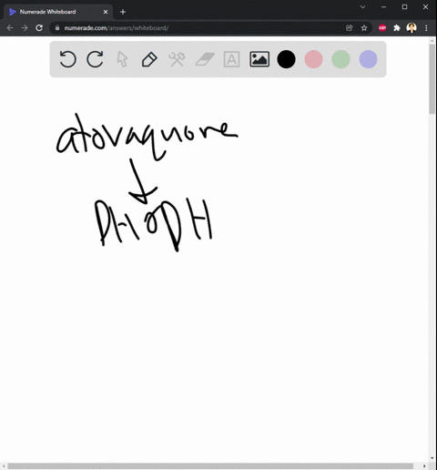437x470 pixels.
Task: Choose the black pen color
Action: (x=286, y=59)
